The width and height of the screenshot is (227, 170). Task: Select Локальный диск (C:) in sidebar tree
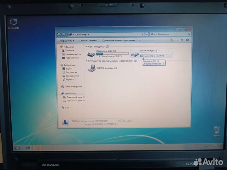[74, 97]
